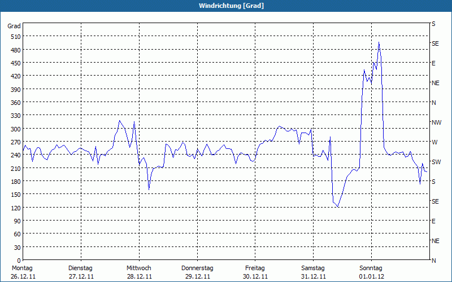The image size is (452, 282).
Task: Click the NW compass label on right axis
Action: click(436, 122)
